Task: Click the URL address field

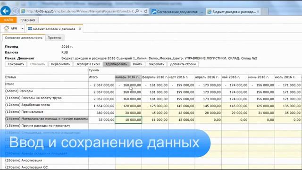Action: [x=80, y=11]
